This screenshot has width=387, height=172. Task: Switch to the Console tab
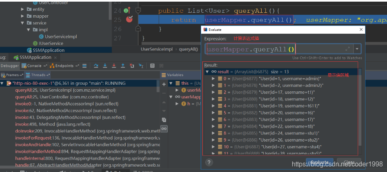pyautogui.click(x=34, y=66)
